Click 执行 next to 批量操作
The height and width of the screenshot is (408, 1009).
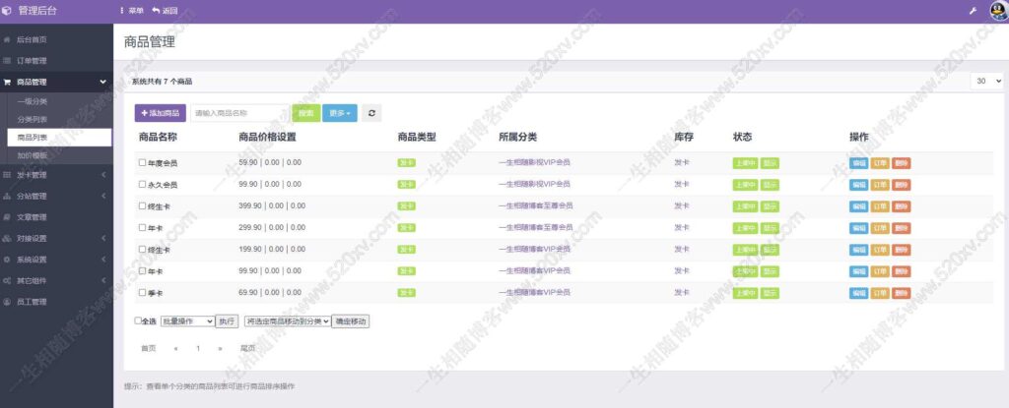click(x=227, y=321)
